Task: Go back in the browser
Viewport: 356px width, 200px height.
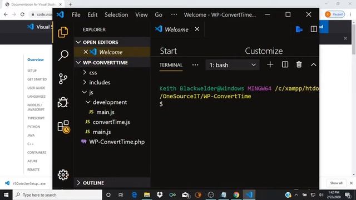Action: click(6, 14)
